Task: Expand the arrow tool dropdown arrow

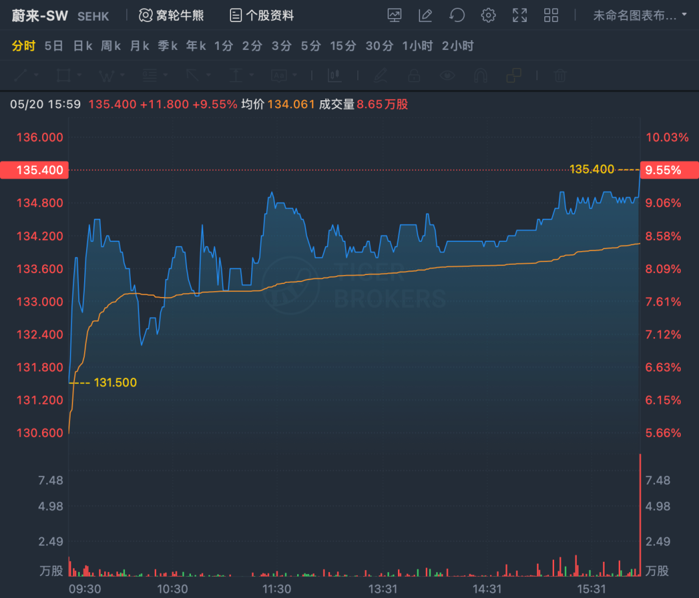Action: [x=208, y=75]
